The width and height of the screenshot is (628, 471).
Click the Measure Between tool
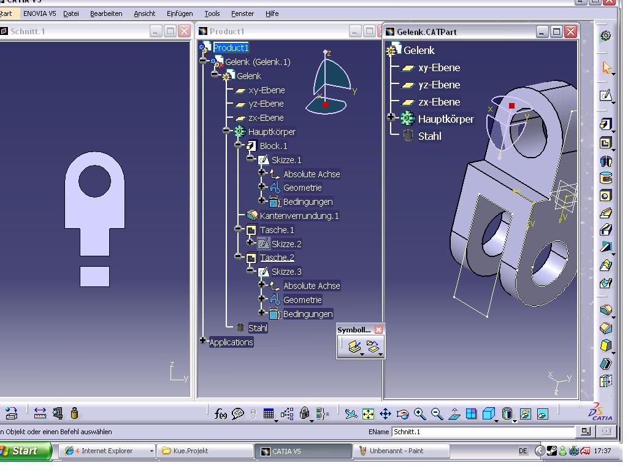(40, 413)
